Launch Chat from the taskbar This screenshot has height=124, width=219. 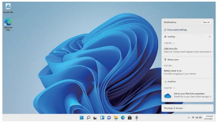point(109,118)
